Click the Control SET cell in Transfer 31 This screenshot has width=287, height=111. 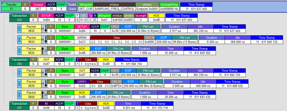pyautogui.click(x=38, y=7)
